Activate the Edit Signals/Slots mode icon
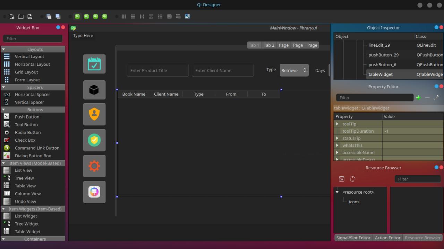Viewport: 444px width, 249px height. coord(86,16)
